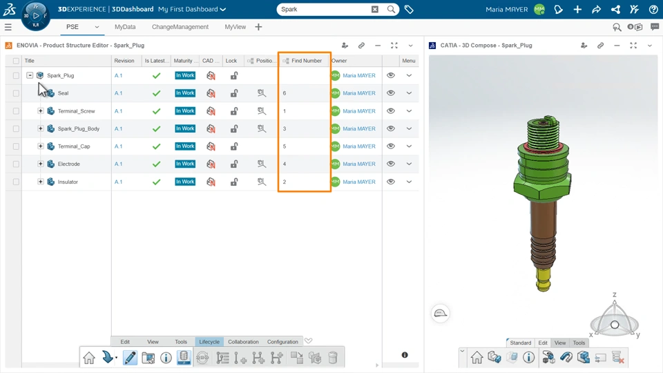Click the Information icon in ENOVIA toolbar
This screenshot has width=663, height=373.
pyautogui.click(x=166, y=358)
